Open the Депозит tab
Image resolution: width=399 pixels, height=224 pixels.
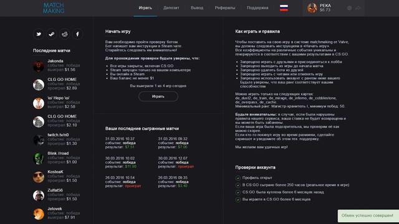(171, 8)
